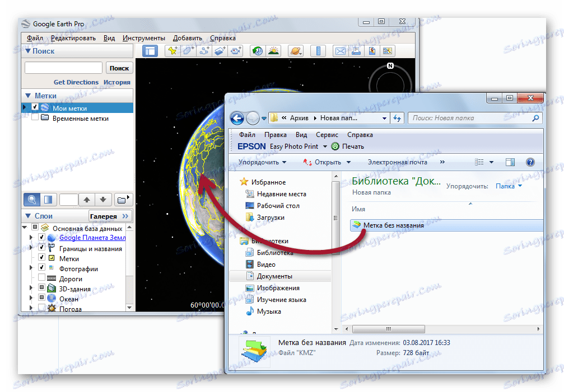
Task: Uncheck the Фотографии layer checkbox
Action: pyautogui.click(x=41, y=267)
